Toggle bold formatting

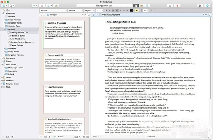tap(106, 10)
